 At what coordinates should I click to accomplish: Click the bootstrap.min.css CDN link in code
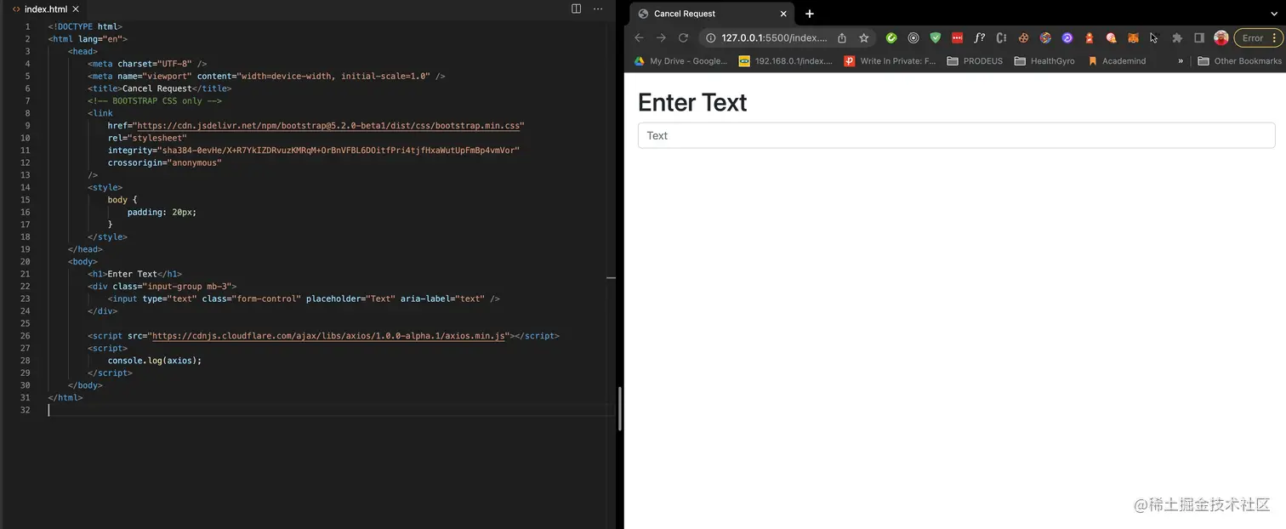(x=327, y=125)
